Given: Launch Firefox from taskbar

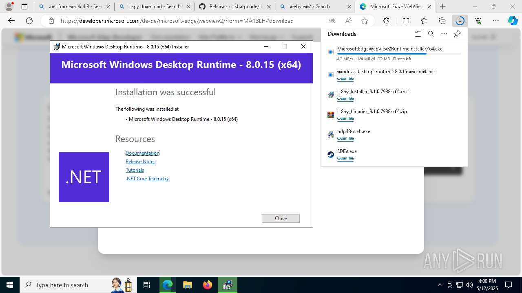Looking at the screenshot, I should [x=207, y=285].
